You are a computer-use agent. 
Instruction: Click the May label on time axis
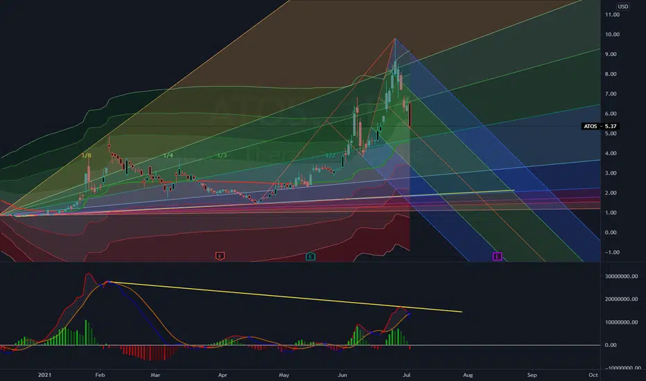(x=284, y=375)
